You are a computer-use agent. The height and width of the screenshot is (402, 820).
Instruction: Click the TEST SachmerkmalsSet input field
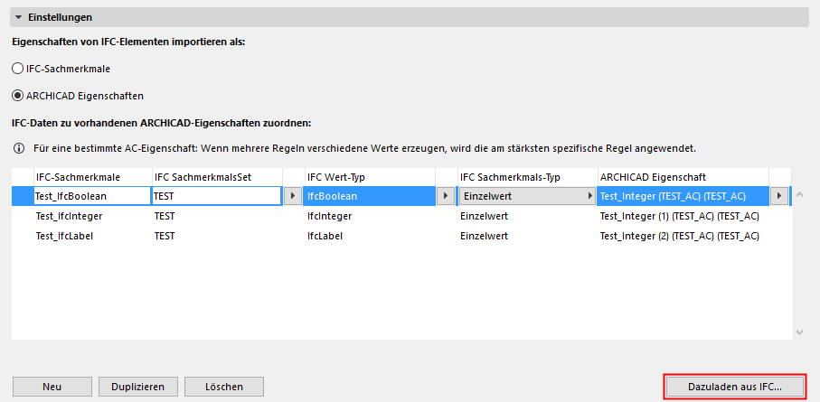[x=216, y=195]
